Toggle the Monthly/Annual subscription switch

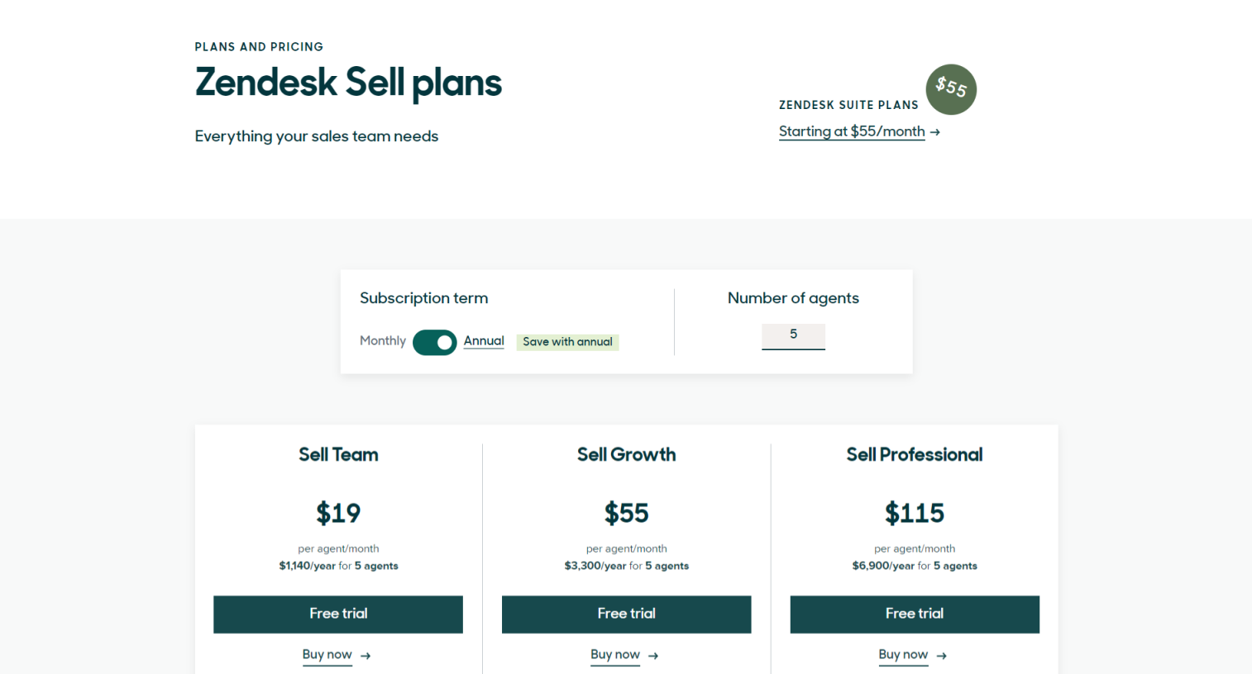pos(435,342)
